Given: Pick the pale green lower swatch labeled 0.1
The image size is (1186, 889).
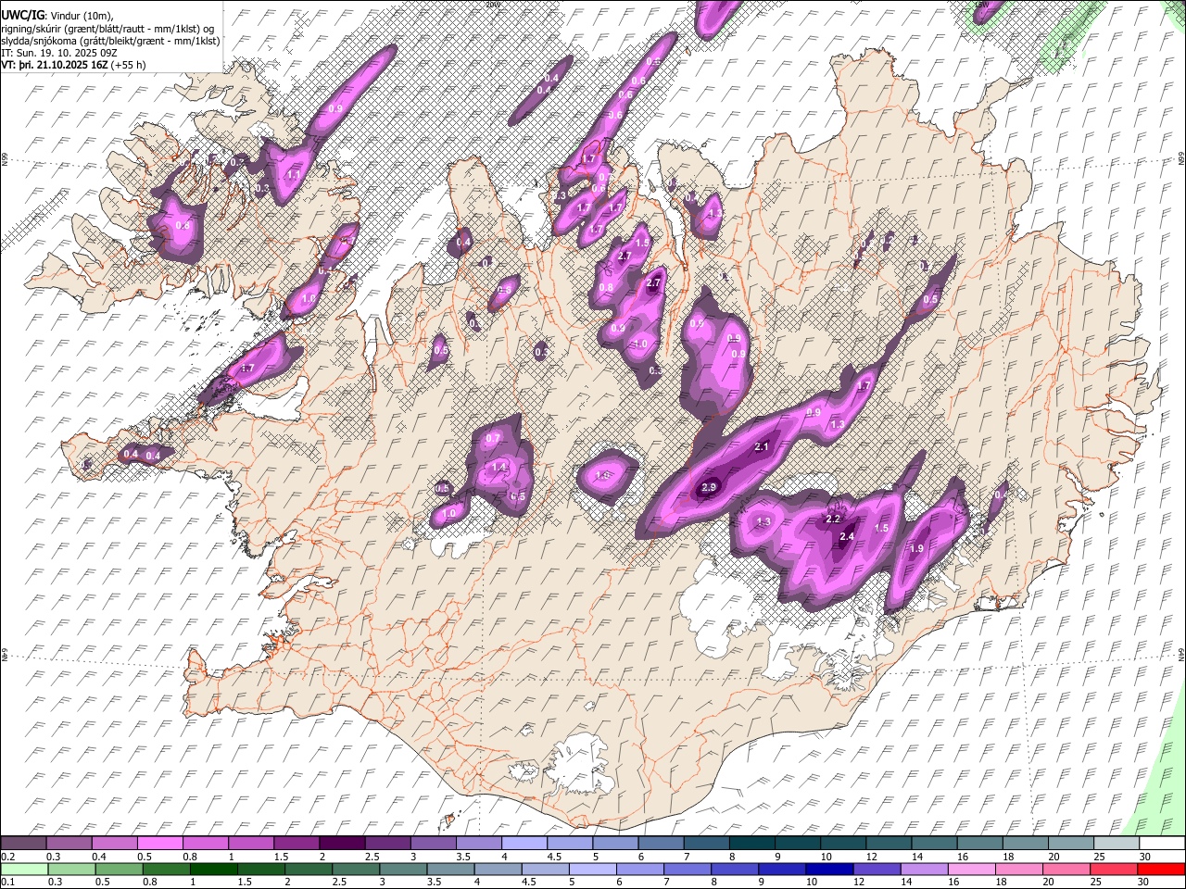Looking at the screenshot, I should [23, 869].
